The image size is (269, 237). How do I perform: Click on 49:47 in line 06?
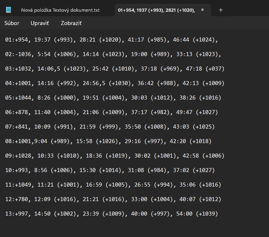184,112
